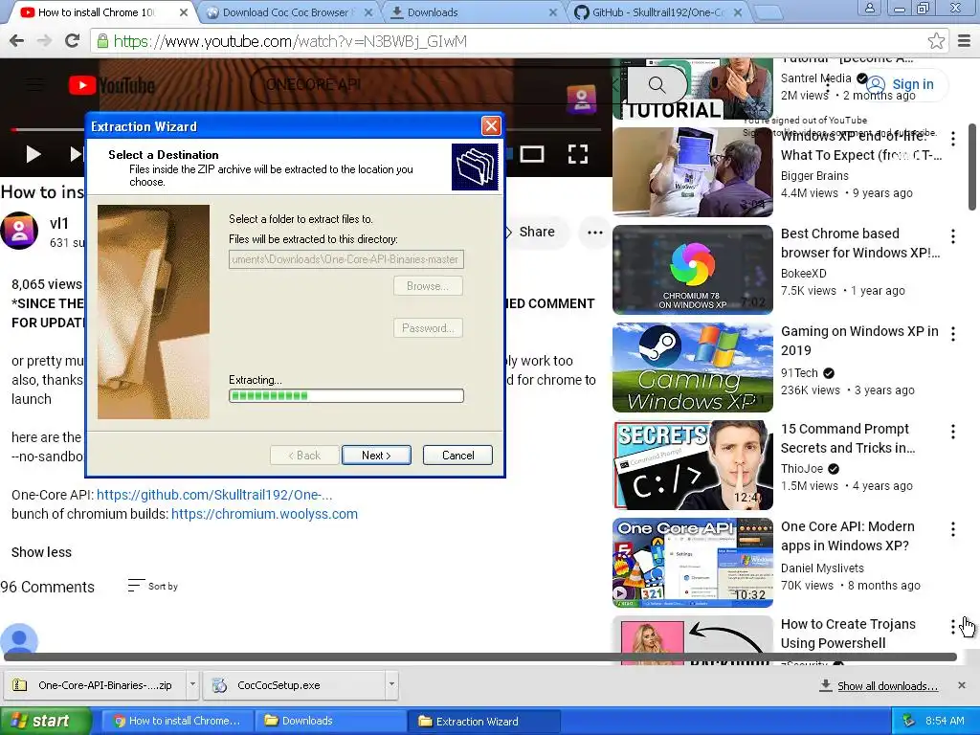The width and height of the screenshot is (980, 735).
Task: Open options for One Core API video
Action: pyautogui.click(x=953, y=529)
